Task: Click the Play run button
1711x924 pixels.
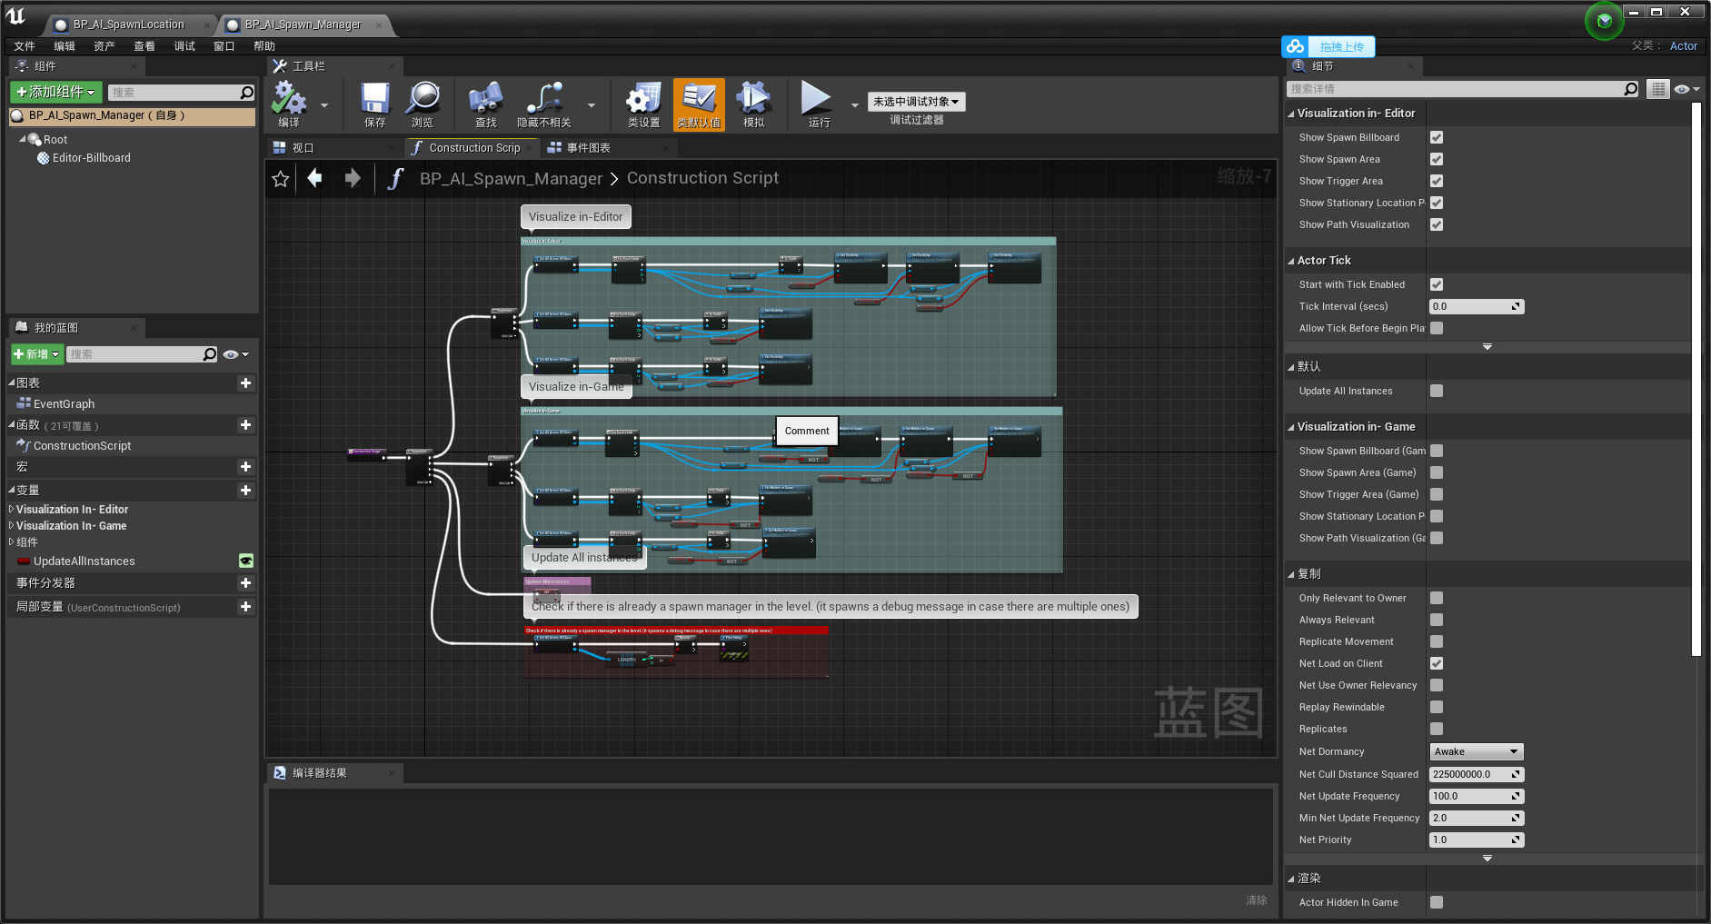Action: tap(817, 104)
